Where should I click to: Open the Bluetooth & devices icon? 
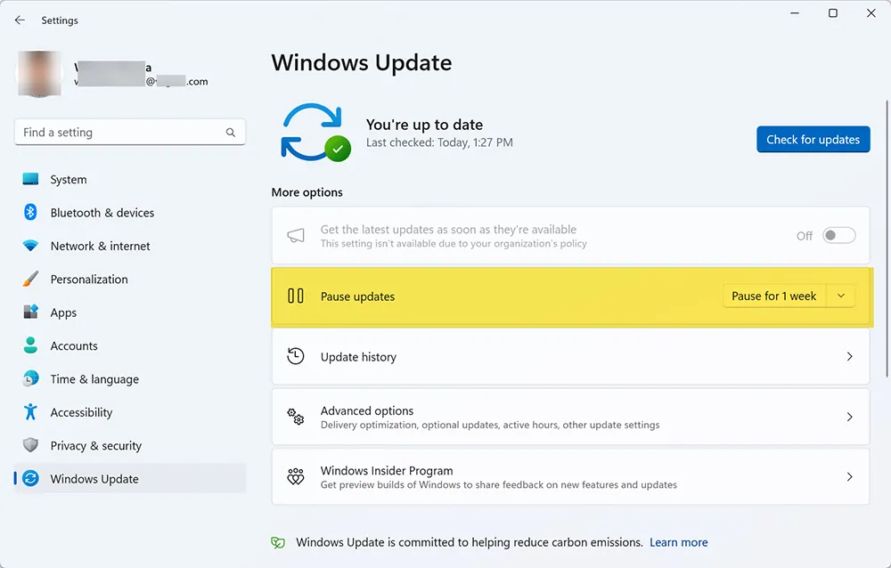point(29,212)
